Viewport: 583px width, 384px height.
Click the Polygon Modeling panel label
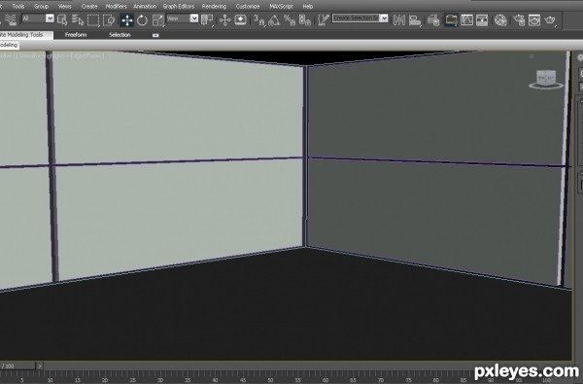coord(10,45)
